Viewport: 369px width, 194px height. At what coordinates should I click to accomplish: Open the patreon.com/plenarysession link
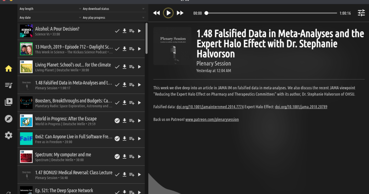coord(212,120)
